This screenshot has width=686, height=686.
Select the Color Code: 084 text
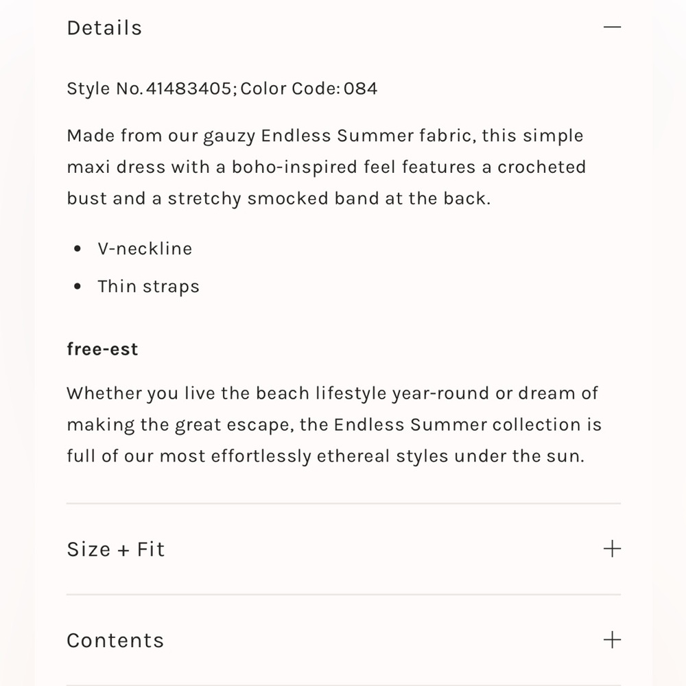click(x=309, y=88)
